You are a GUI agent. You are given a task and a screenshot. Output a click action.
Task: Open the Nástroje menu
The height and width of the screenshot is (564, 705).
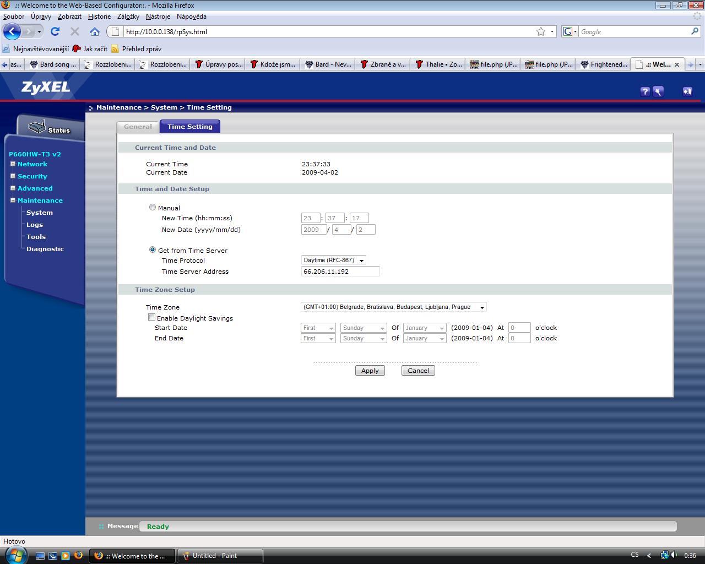[x=158, y=17]
